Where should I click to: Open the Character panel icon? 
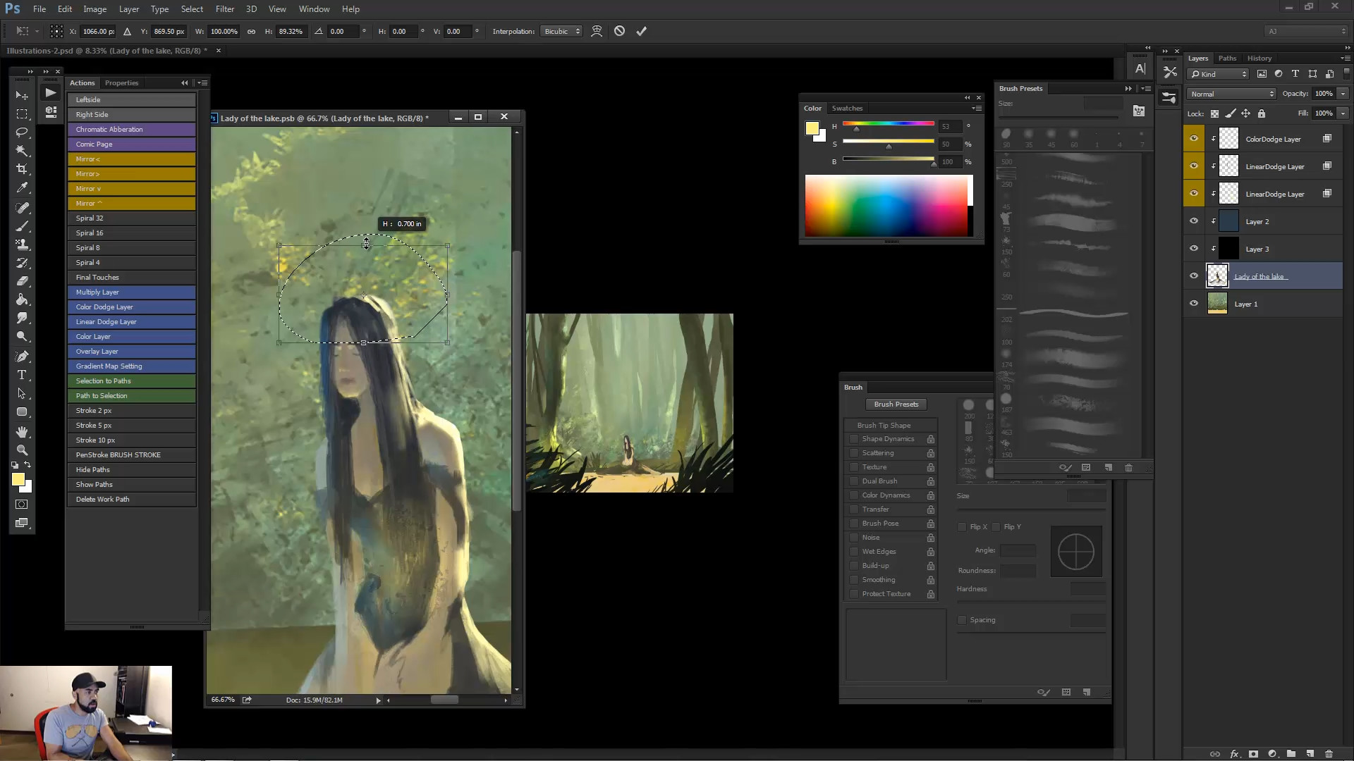(x=1140, y=68)
